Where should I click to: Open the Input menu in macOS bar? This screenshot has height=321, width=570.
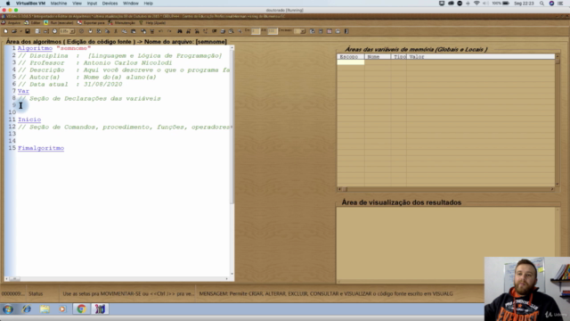pos(92,4)
